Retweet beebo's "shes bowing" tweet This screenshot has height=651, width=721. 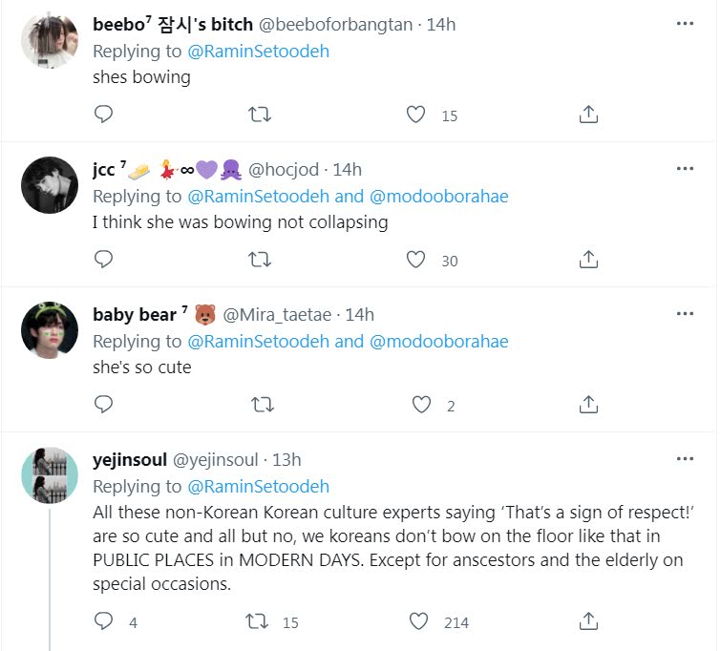coord(260,115)
